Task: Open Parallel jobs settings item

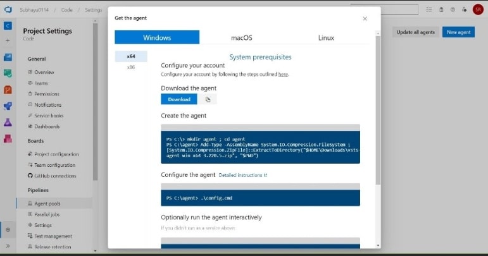Action: click(47, 214)
